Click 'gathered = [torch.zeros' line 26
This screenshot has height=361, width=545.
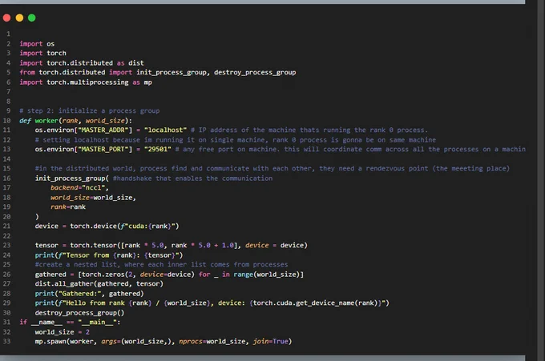point(169,275)
